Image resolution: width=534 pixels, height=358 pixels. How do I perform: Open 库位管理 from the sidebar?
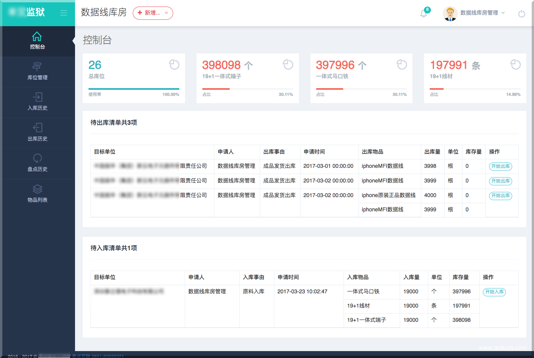37,72
